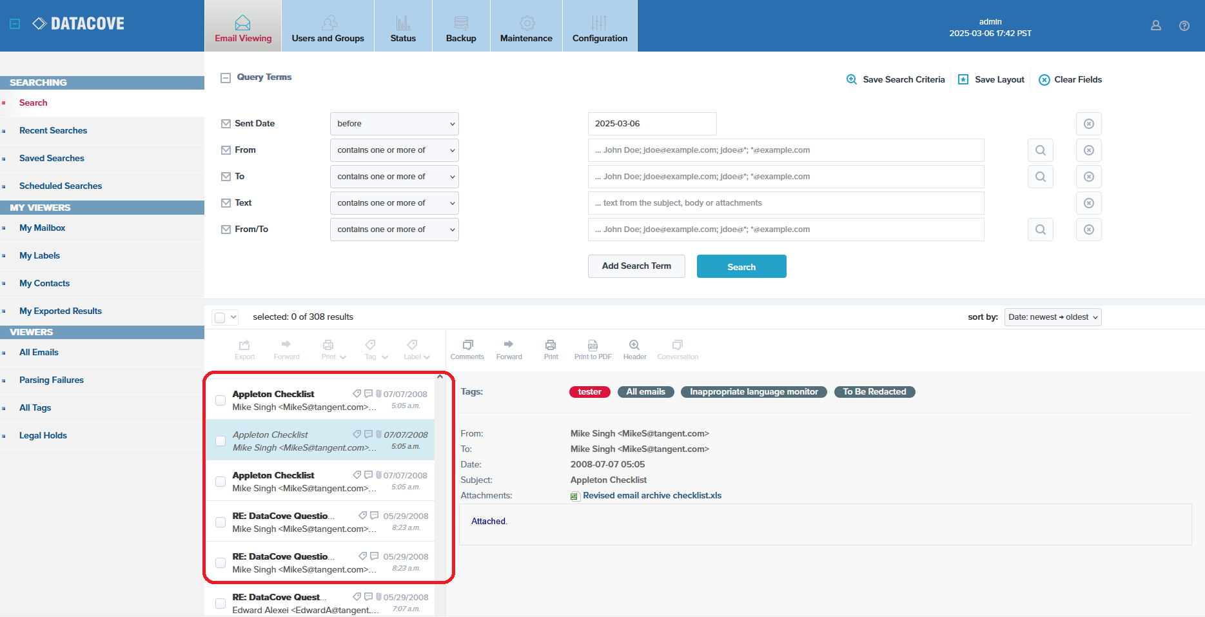Expand the sort by Date newest-oldest dropdown
The height and width of the screenshot is (617, 1205).
pos(1053,317)
